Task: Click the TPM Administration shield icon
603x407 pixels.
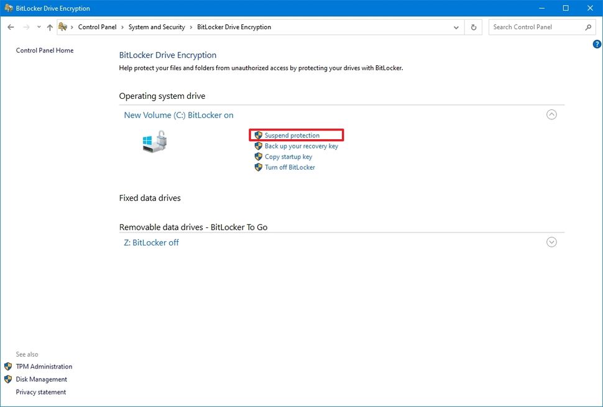Action: (x=7, y=367)
